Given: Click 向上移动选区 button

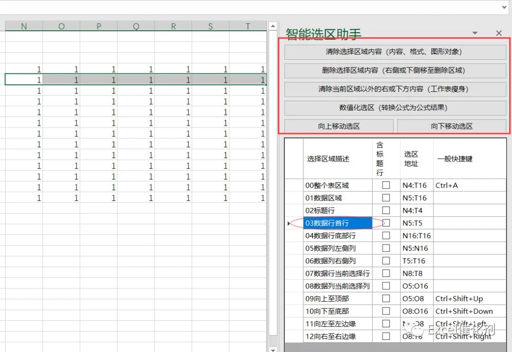Looking at the screenshot, I should (339, 126).
